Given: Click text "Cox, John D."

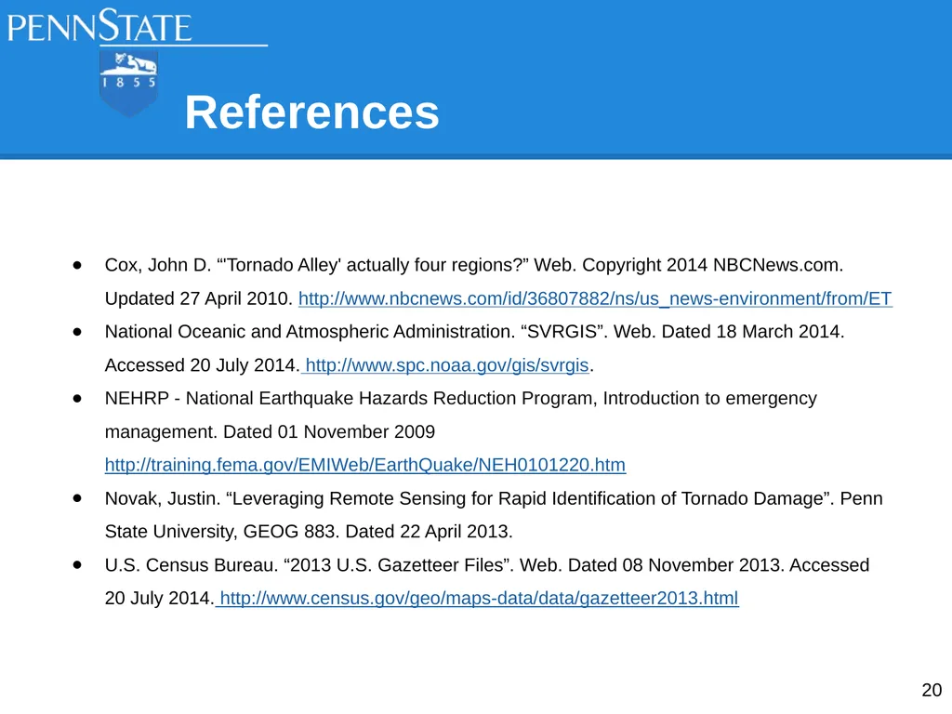Looking at the screenshot, I should [158, 265].
